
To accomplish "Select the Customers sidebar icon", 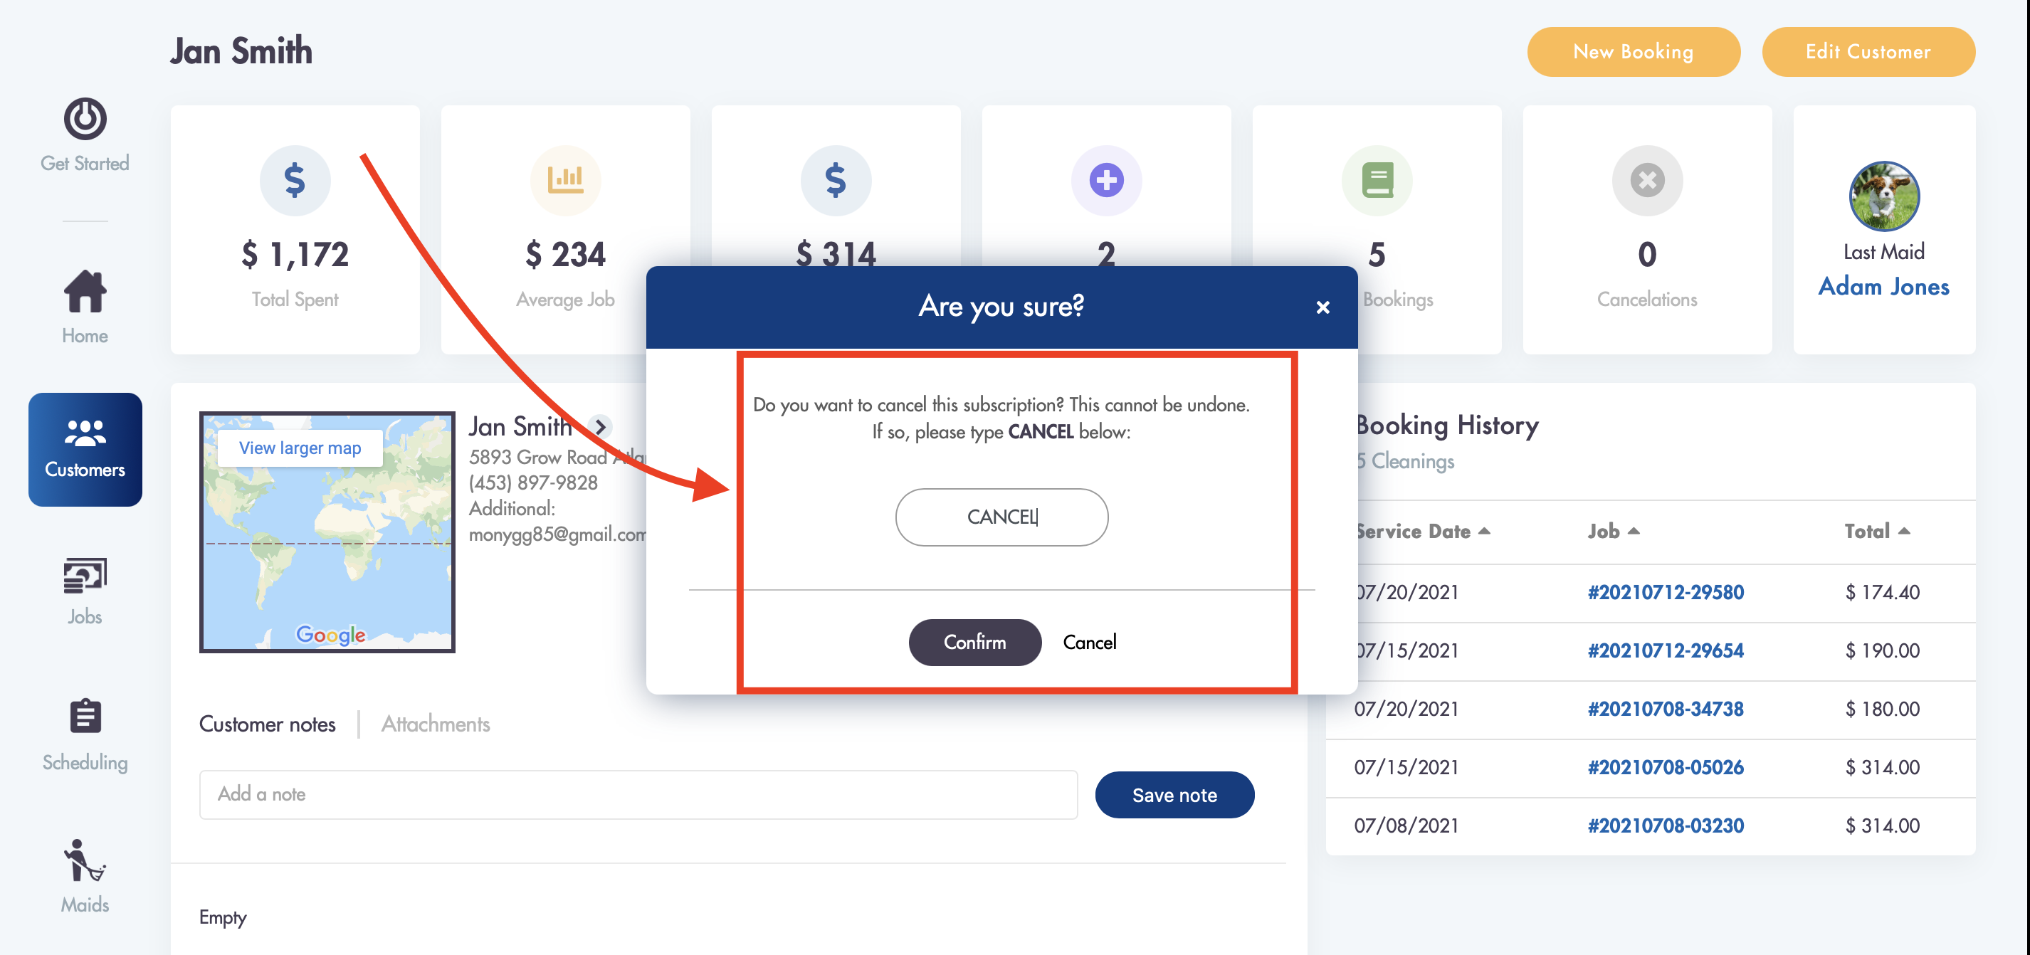I will pyautogui.click(x=85, y=433).
